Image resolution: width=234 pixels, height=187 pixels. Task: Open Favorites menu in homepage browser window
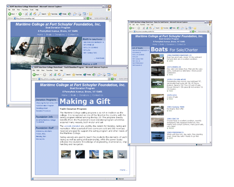(x=25, y=10)
